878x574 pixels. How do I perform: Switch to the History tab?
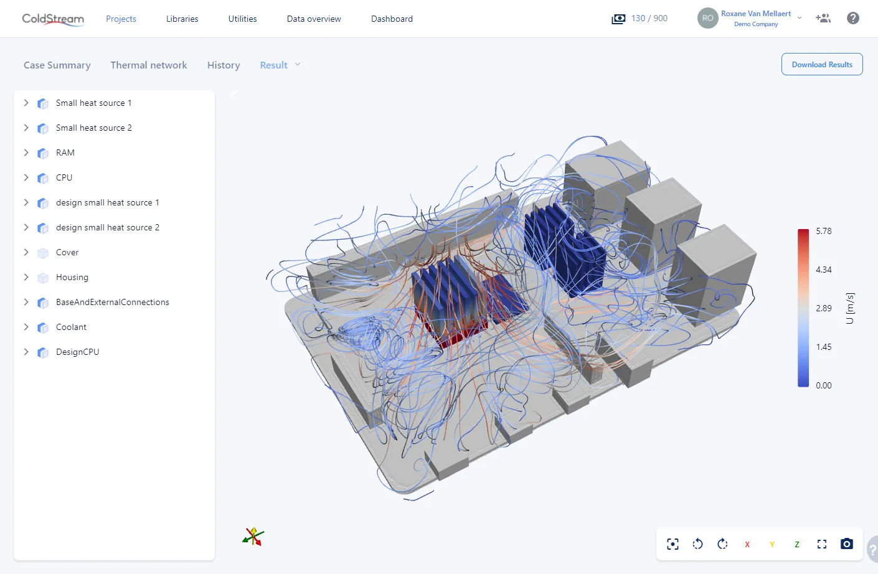pyautogui.click(x=224, y=65)
